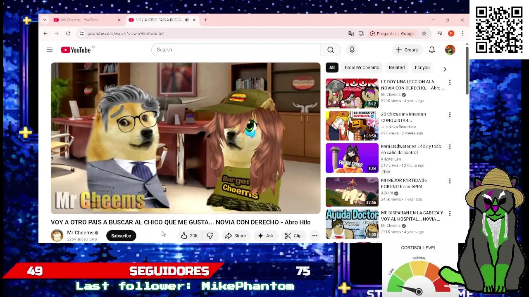Click the search magnifier button
This screenshot has height=297, width=529.
point(331,50)
